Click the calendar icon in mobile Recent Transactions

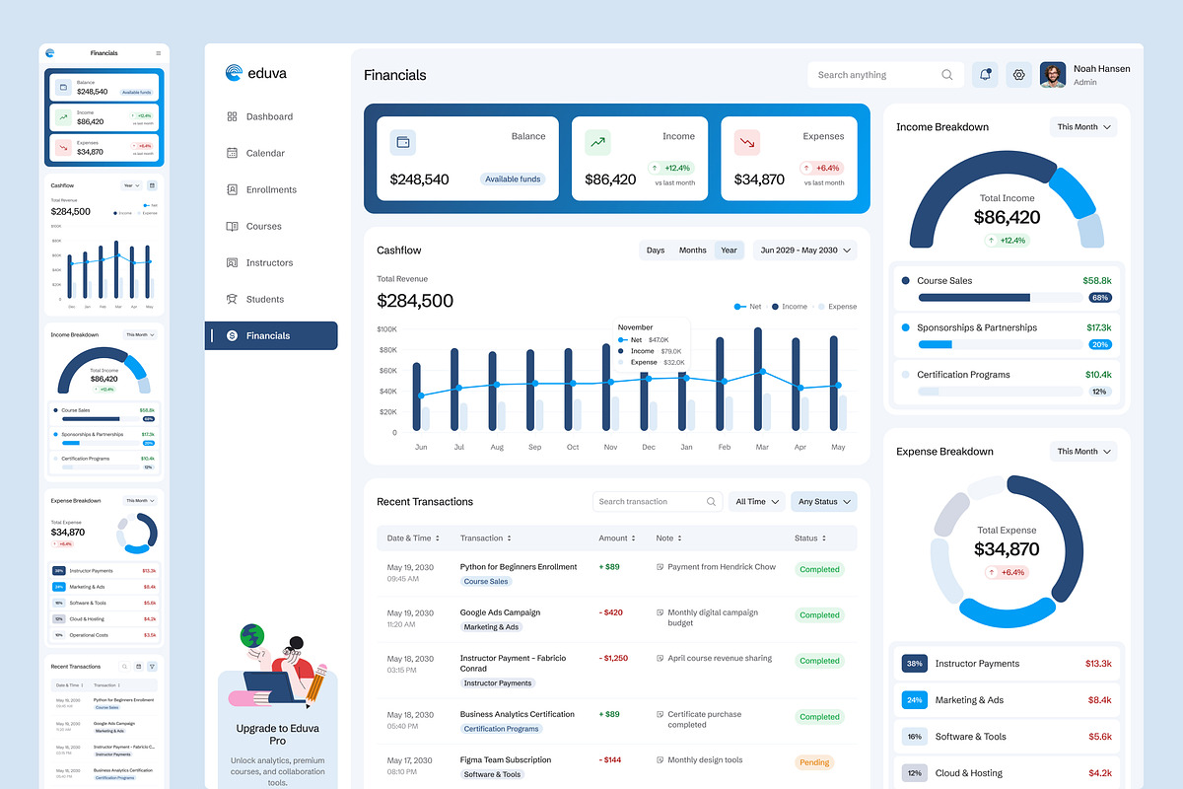(138, 667)
